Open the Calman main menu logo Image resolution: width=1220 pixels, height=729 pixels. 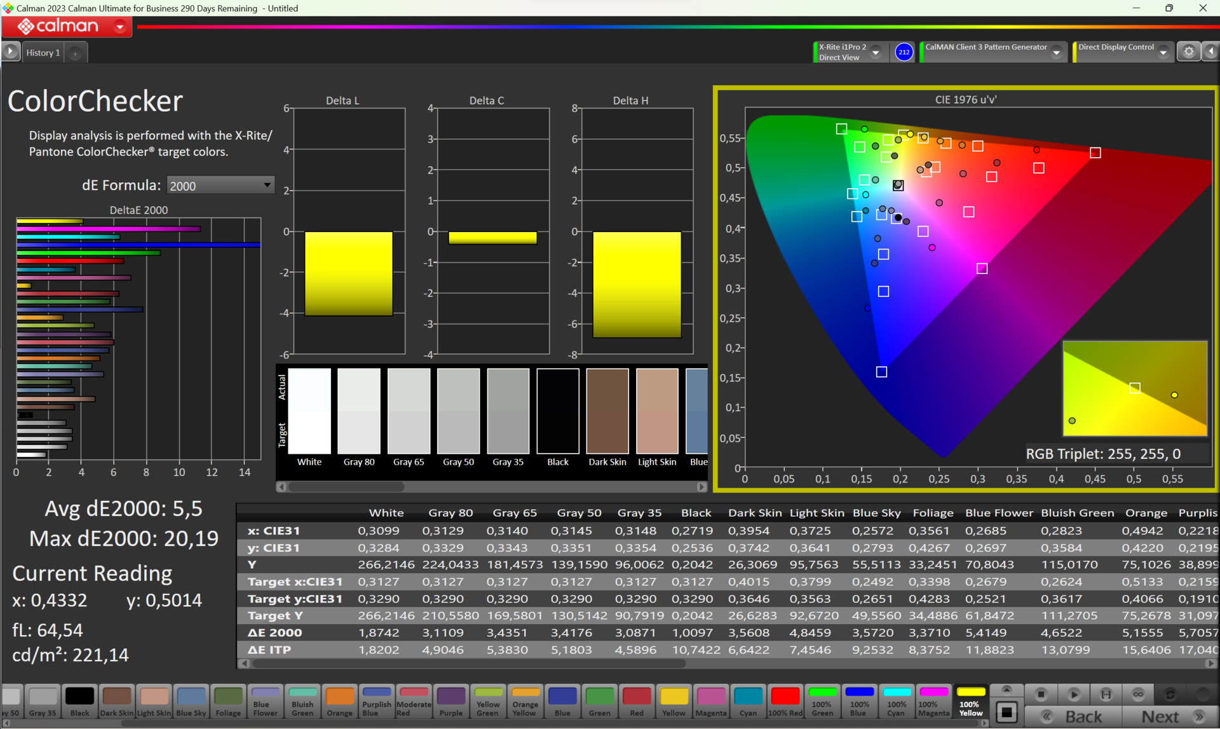[66, 27]
